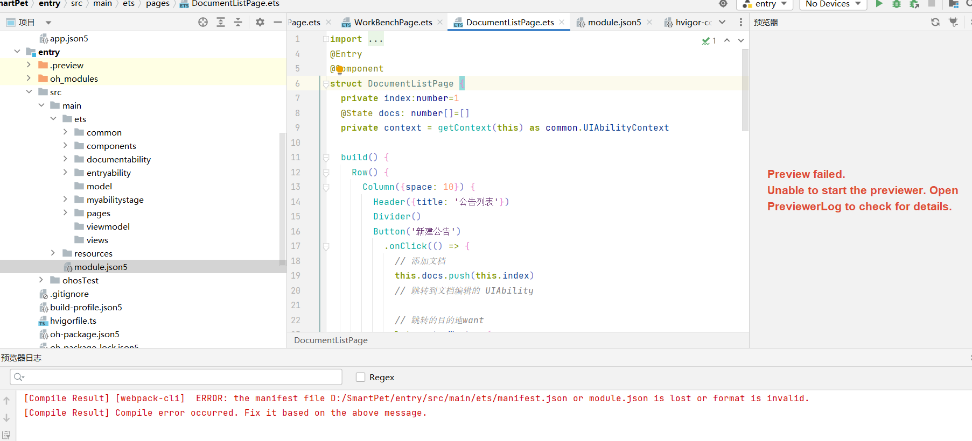Open the No Devices dropdown
The image size is (972, 441).
(833, 4)
